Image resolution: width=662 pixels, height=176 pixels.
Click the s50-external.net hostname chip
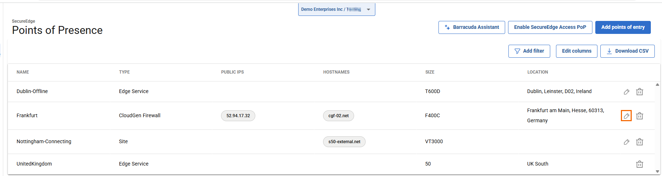pyautogui.click(x=344, y=142)
